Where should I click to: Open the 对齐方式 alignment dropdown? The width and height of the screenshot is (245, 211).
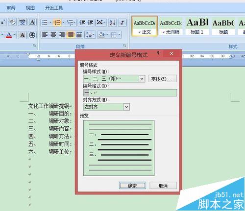click(x=126, y=107)
